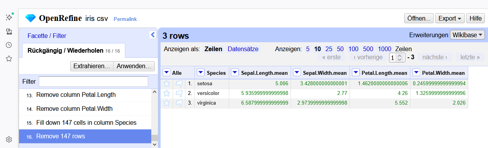The height and width of the screenshot is (148, 488).
Task: Click the Öffnen... button
Action: tap(419, 18)
